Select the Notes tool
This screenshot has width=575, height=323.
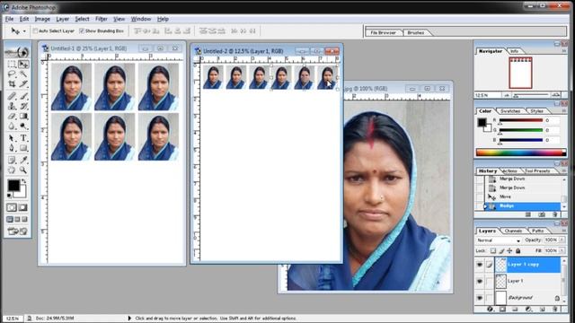point(12,160)
